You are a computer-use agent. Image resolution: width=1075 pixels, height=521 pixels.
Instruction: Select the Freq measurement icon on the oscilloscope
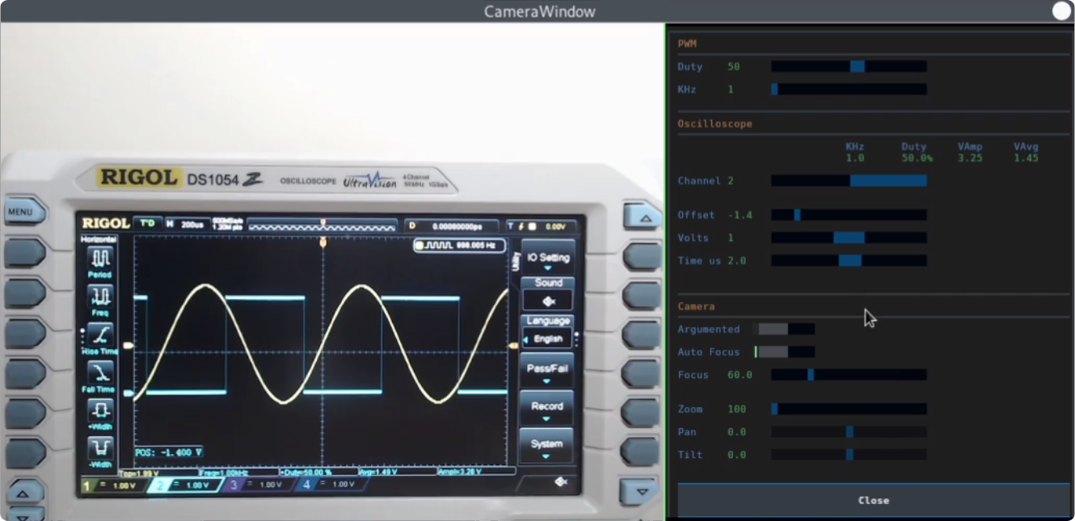click(101, 296)
